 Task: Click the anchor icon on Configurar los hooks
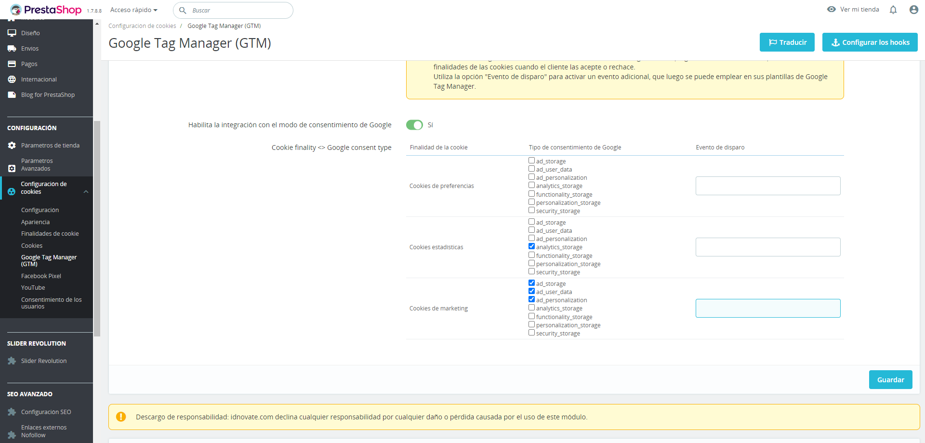click(836, 42)
